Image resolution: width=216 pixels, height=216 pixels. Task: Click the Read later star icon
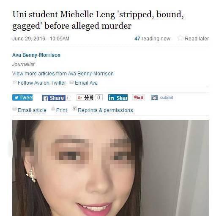pos(180,38)
